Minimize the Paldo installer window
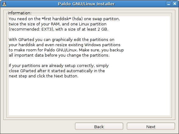Image resolution: width=179 pixels, height=134 pixels. pyautogui.click(x=169, y=4)
